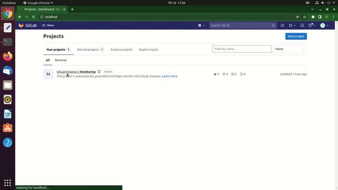Image resolution: width=338 pixels, height=190 pixels.
Task: Open the To-Do List icon
Action: pyautogui.click(x=302, y=25)
